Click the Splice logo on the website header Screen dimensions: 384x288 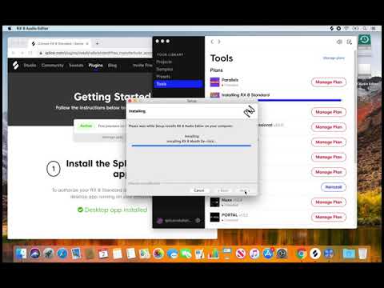click(15, 66)
